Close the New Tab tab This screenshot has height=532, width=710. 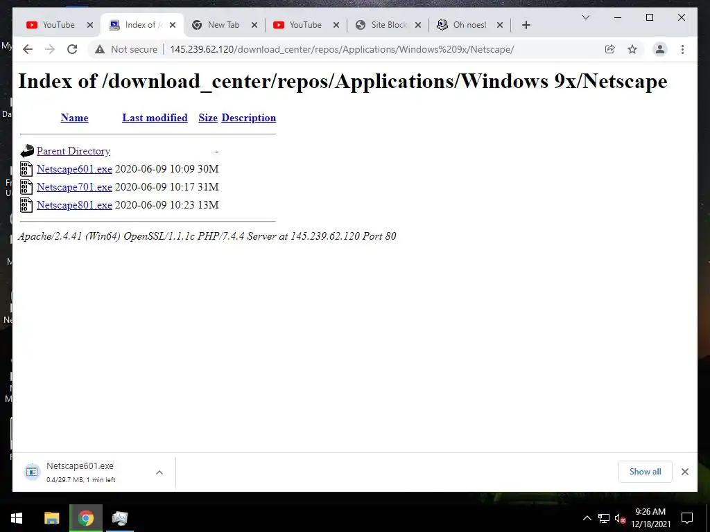(254, 25)
